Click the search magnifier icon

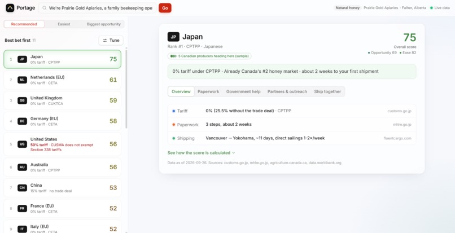[45, 8]
